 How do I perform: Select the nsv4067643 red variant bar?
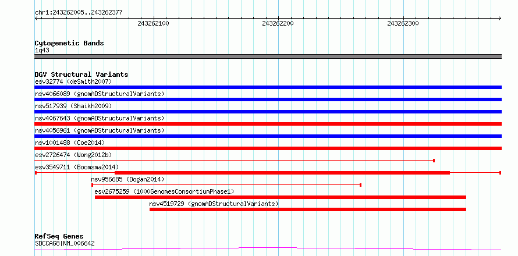click(268, 124)
